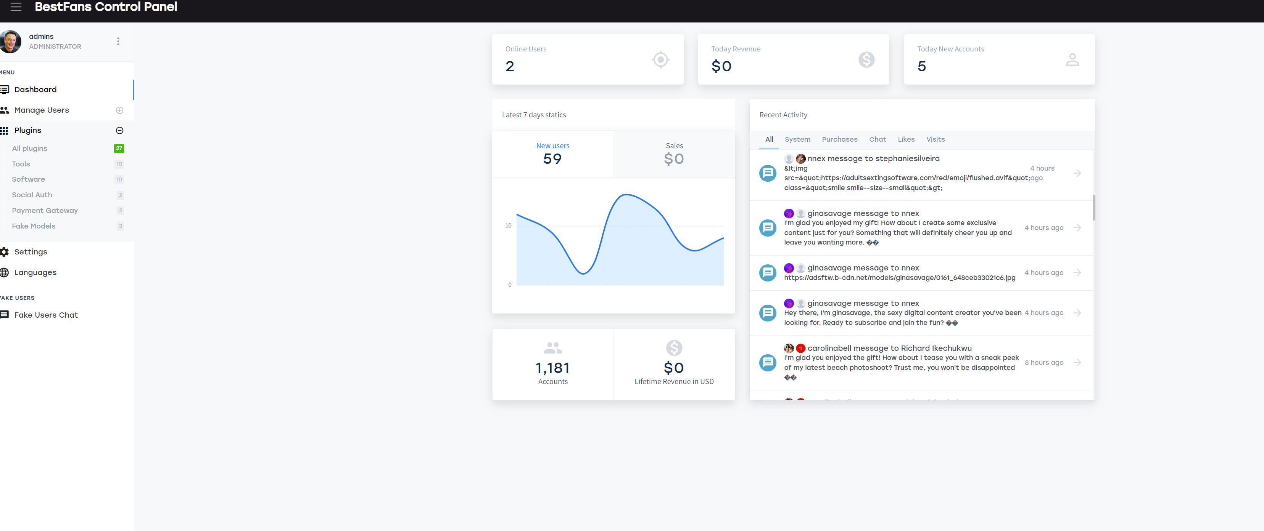Click the Fake Users Chat message icon
Viewport: 1264px width, 531px height.
pos(5,315)
